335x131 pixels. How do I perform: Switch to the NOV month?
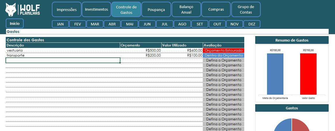pos(234,24)
